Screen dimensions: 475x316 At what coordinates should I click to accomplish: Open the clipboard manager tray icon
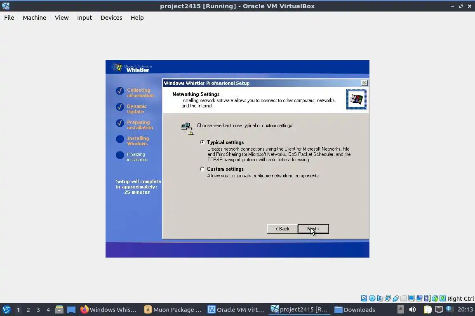point(428,309)
